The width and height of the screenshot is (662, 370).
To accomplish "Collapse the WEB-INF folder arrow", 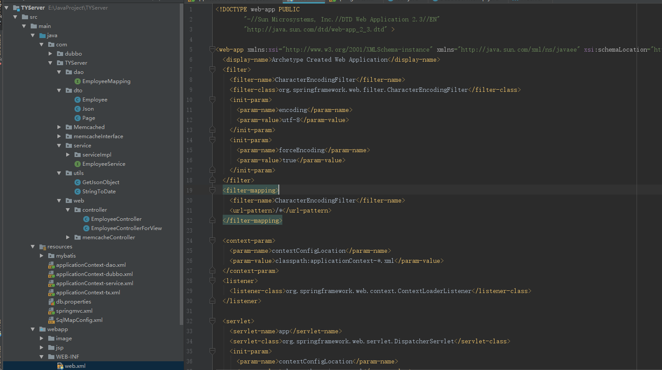I will 42,357.
